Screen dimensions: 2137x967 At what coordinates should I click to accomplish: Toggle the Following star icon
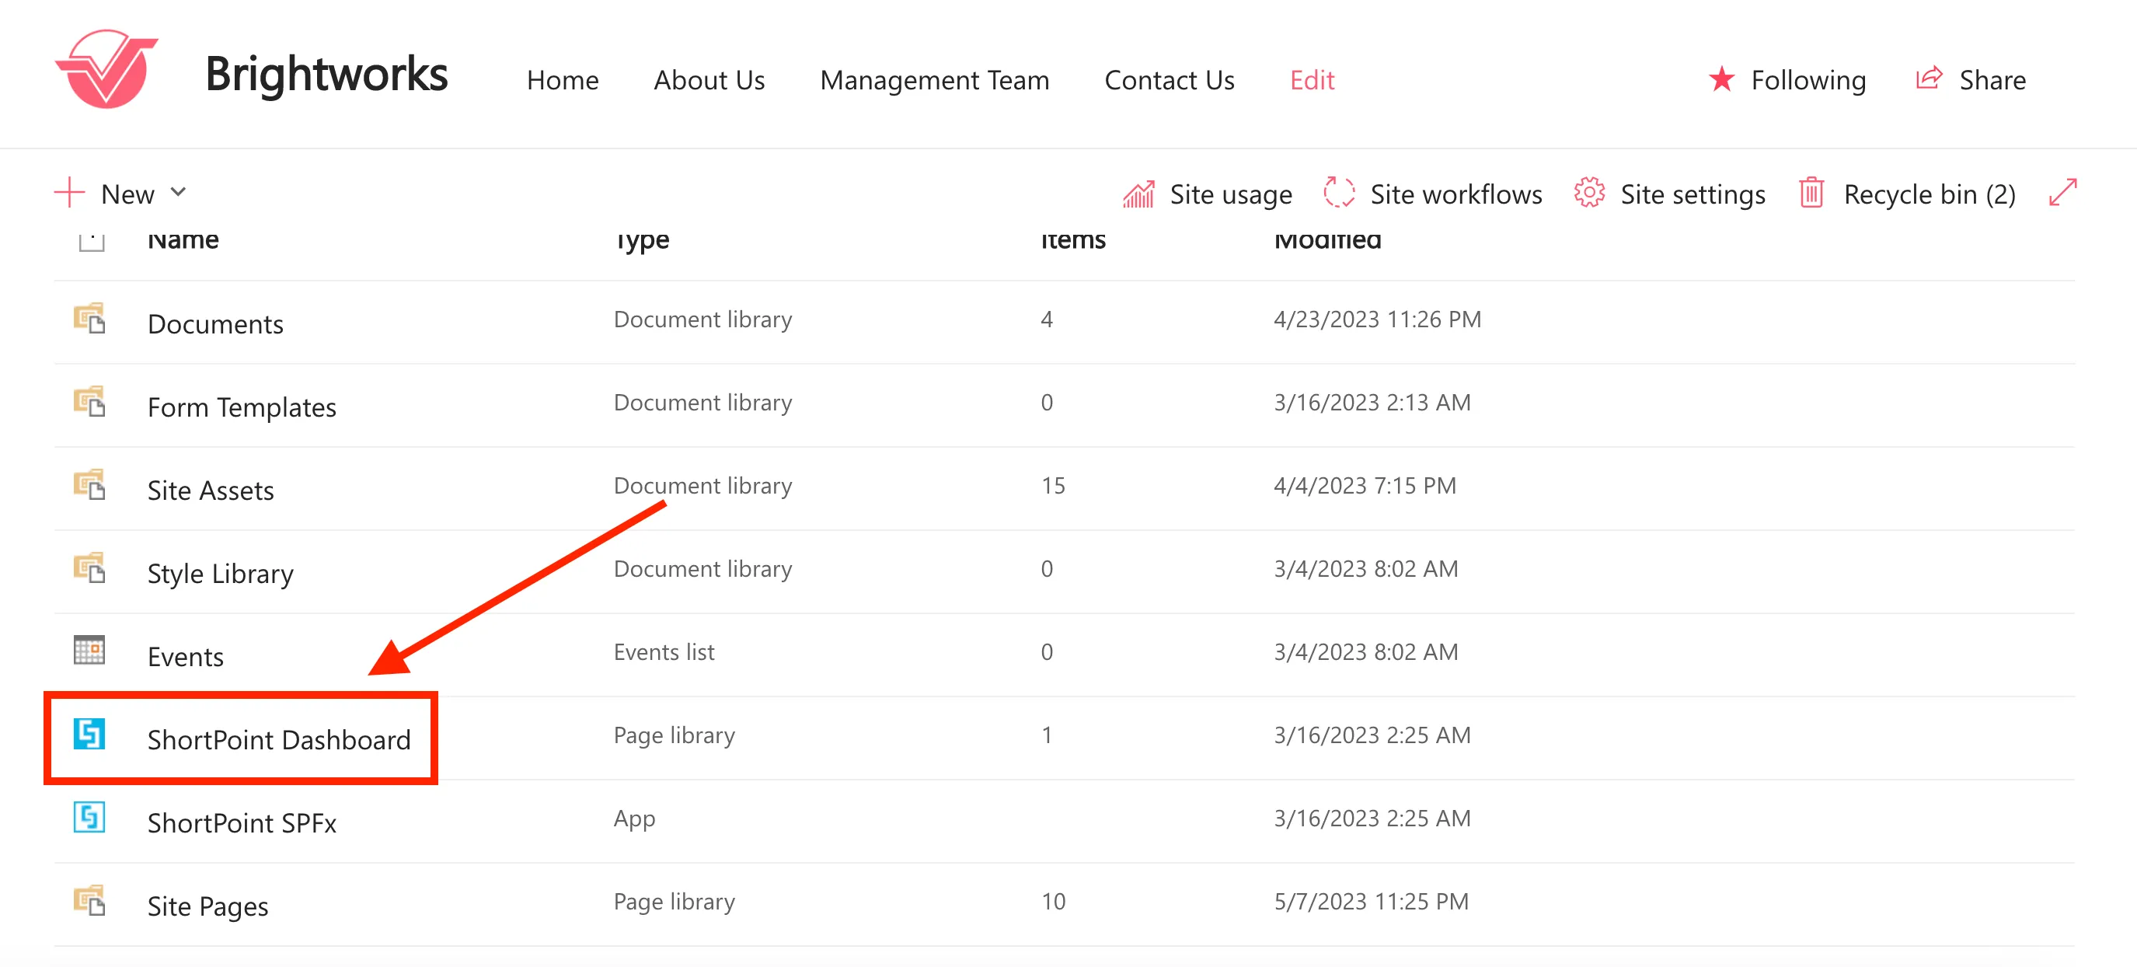coord(1721,79)
